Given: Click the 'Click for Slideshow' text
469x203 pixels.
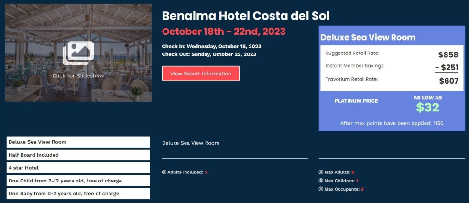Looking at the screenshot, I should click(78, 75).
